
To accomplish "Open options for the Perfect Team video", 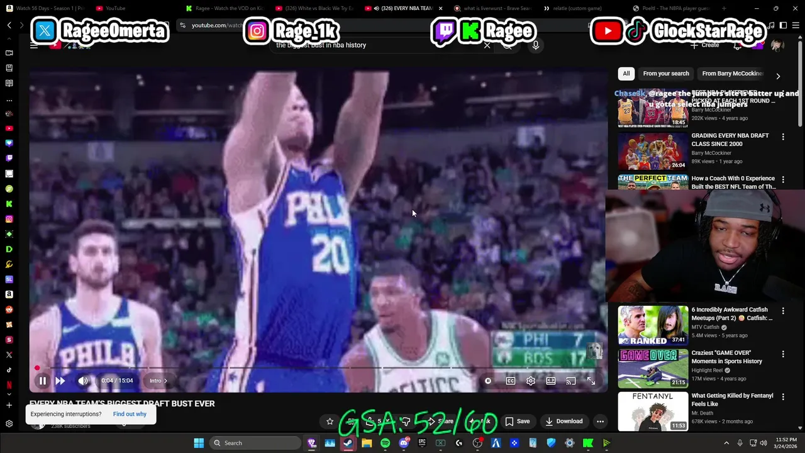I will click(x=783, y=180).
